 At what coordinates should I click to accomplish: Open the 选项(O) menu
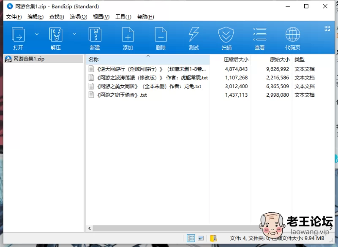pyautogui.click(x=79, y=17)
